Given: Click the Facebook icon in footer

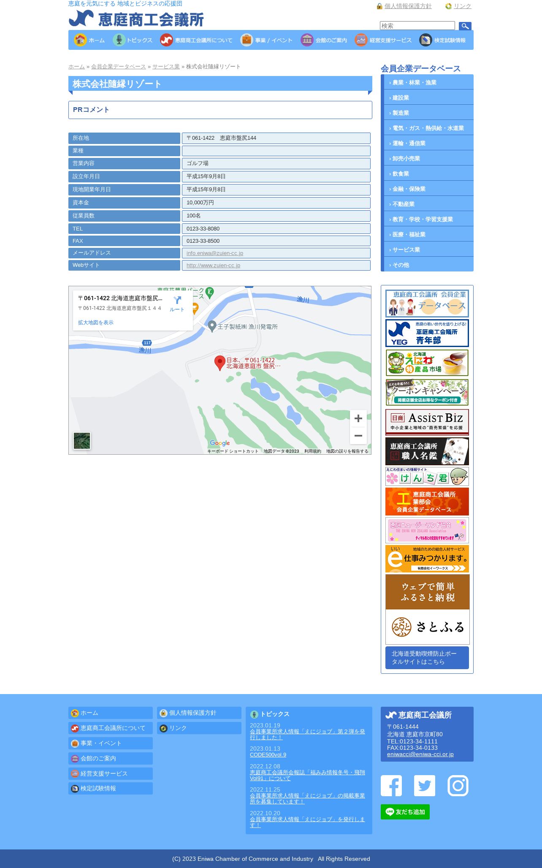Looking at the screenshot, I should click(x=391, y=786).
